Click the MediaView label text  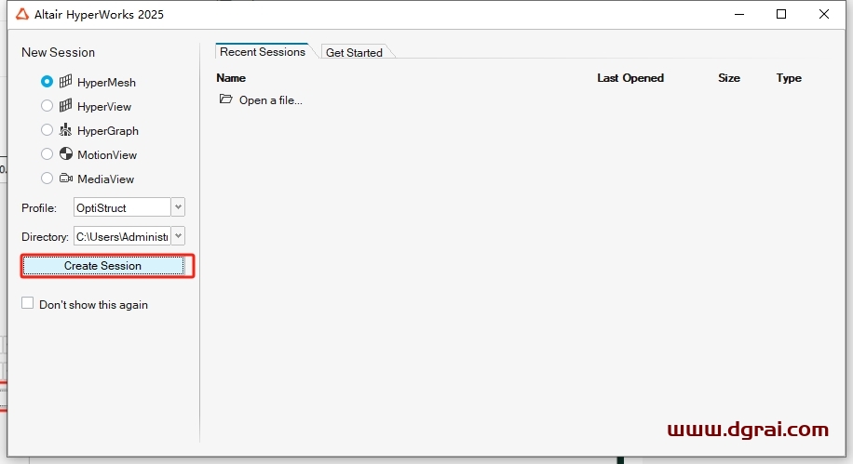click(x=105, y=179)
